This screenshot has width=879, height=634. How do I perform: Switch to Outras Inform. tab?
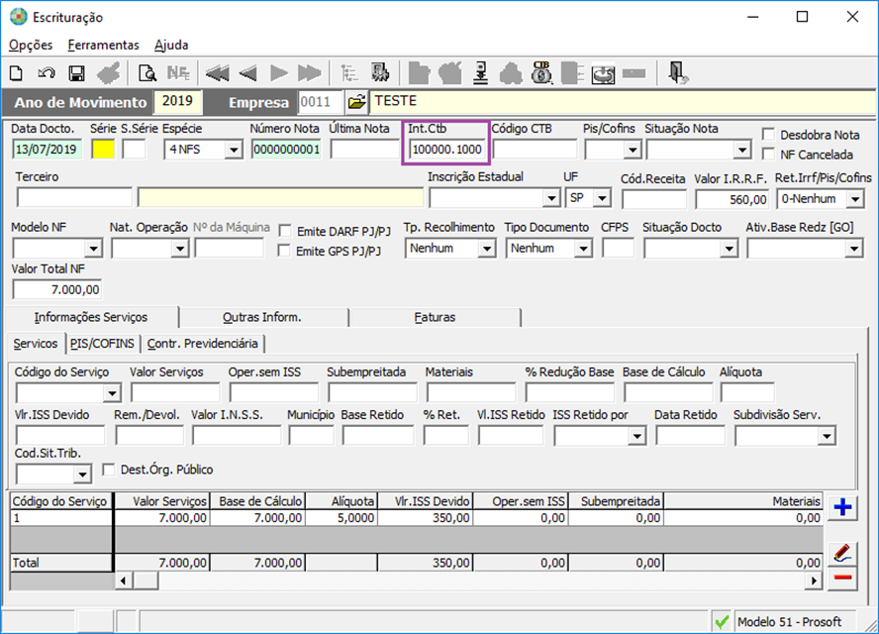(262, 317)
